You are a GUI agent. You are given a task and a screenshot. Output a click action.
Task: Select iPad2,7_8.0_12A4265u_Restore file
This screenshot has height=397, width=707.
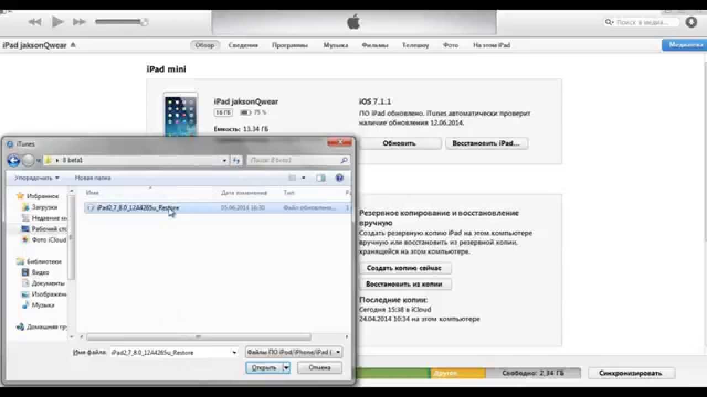(x=217, y=208)
